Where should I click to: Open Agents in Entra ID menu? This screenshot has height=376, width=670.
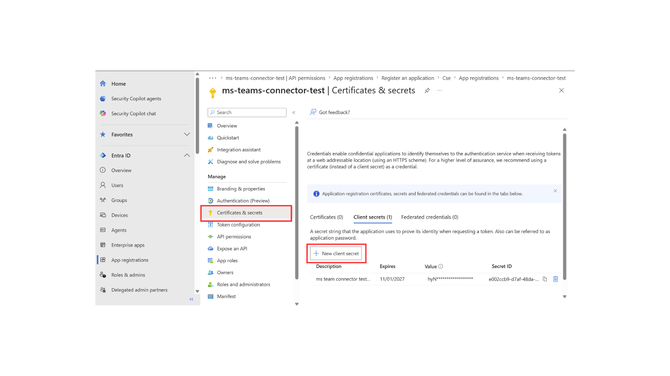[119, 230]
